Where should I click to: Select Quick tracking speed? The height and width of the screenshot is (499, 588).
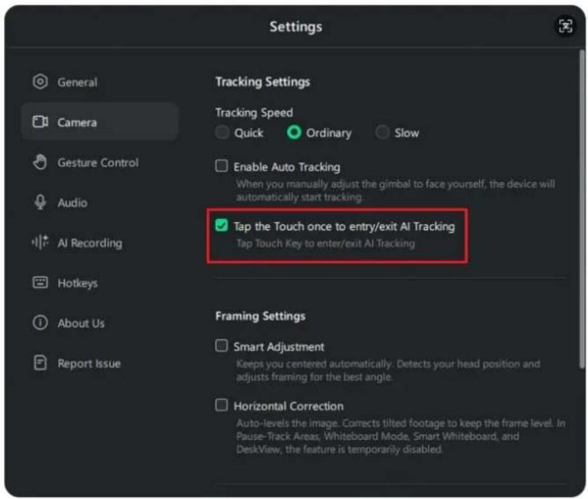pyautogui.click(x=222, y=132)
